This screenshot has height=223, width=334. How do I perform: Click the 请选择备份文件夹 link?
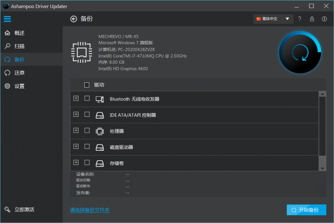(x=89, y=210)
